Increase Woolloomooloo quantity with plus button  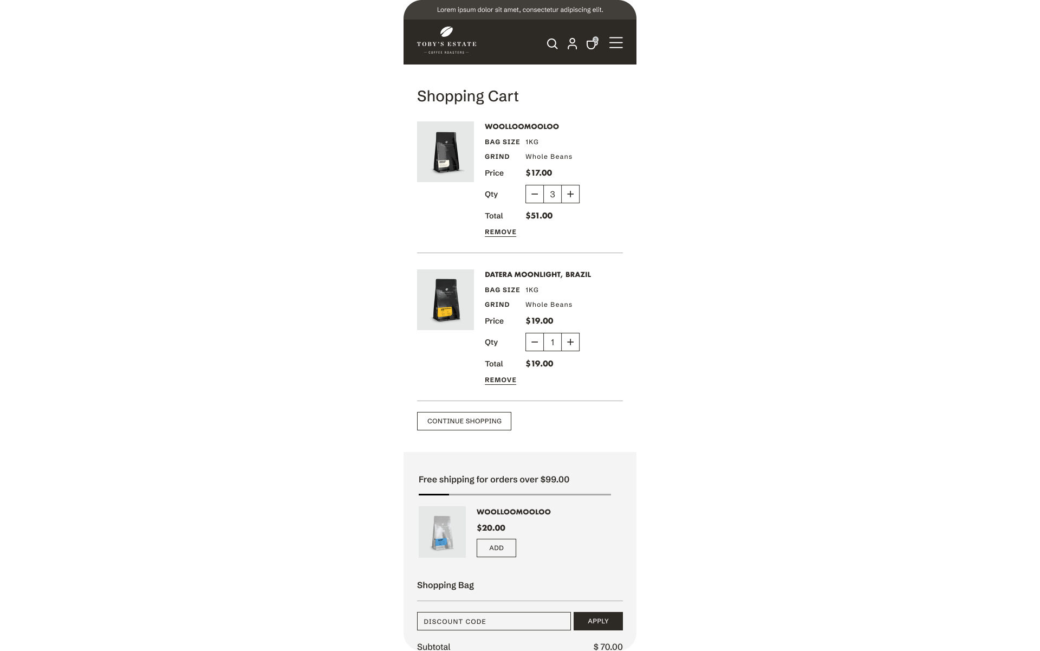pyautogui.click(x=570, y=194)
